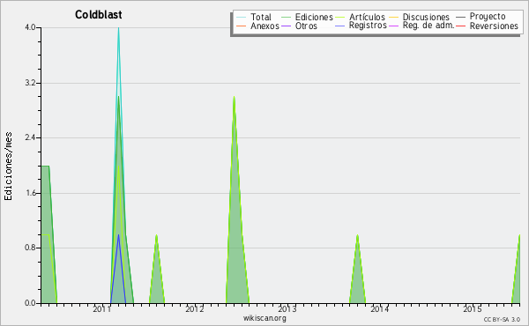Click the Reversiones legend label
This screenshot has height=326, width=529.
494,26
